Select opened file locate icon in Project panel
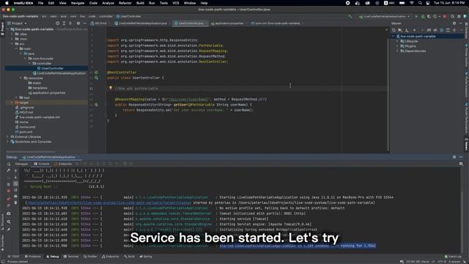 tap(57, 23)
